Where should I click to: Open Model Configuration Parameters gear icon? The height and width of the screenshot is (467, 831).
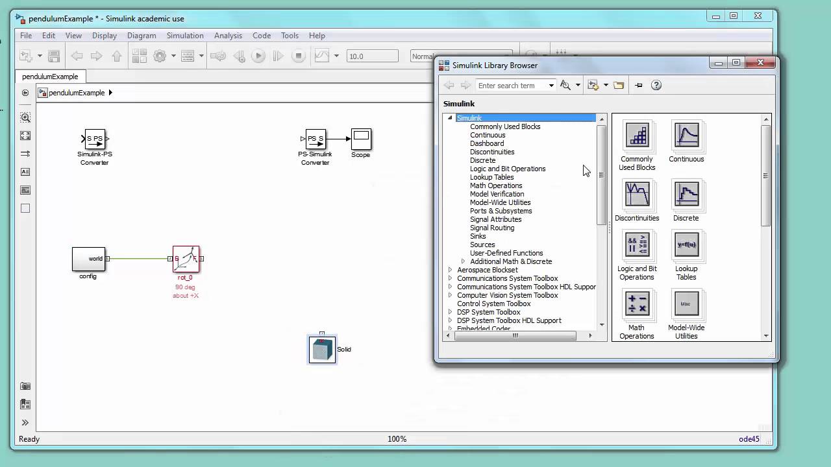tap(160, 56)
